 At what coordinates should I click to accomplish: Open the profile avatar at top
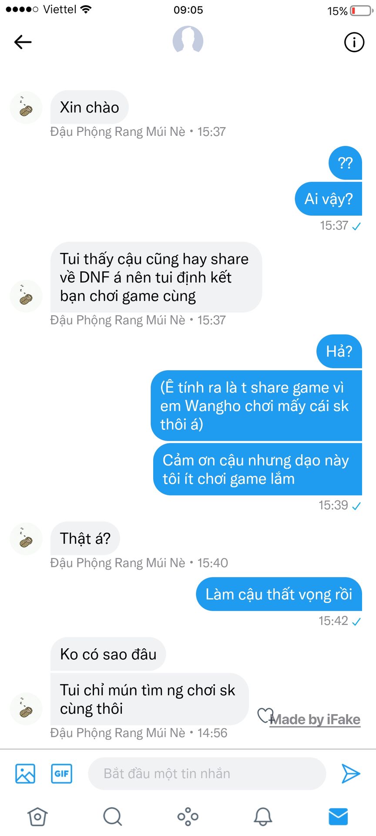pos(188,40)
